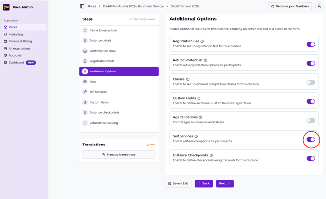This screenshot has width=326, height=199.
Task: Open Finance & Billing in sidebar
Action: (20, 41)
